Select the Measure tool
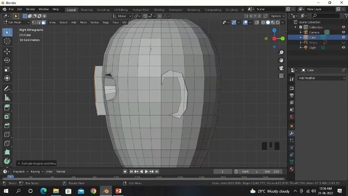The image size is (348, 196). coord(7,97)
